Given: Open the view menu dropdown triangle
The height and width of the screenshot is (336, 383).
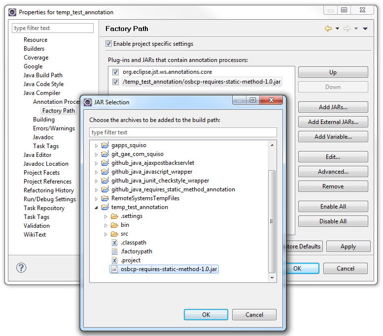Looking at the screenshot, I should [365, 29].
